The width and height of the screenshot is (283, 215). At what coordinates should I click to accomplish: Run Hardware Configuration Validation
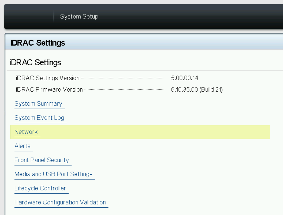click(60, 203)
